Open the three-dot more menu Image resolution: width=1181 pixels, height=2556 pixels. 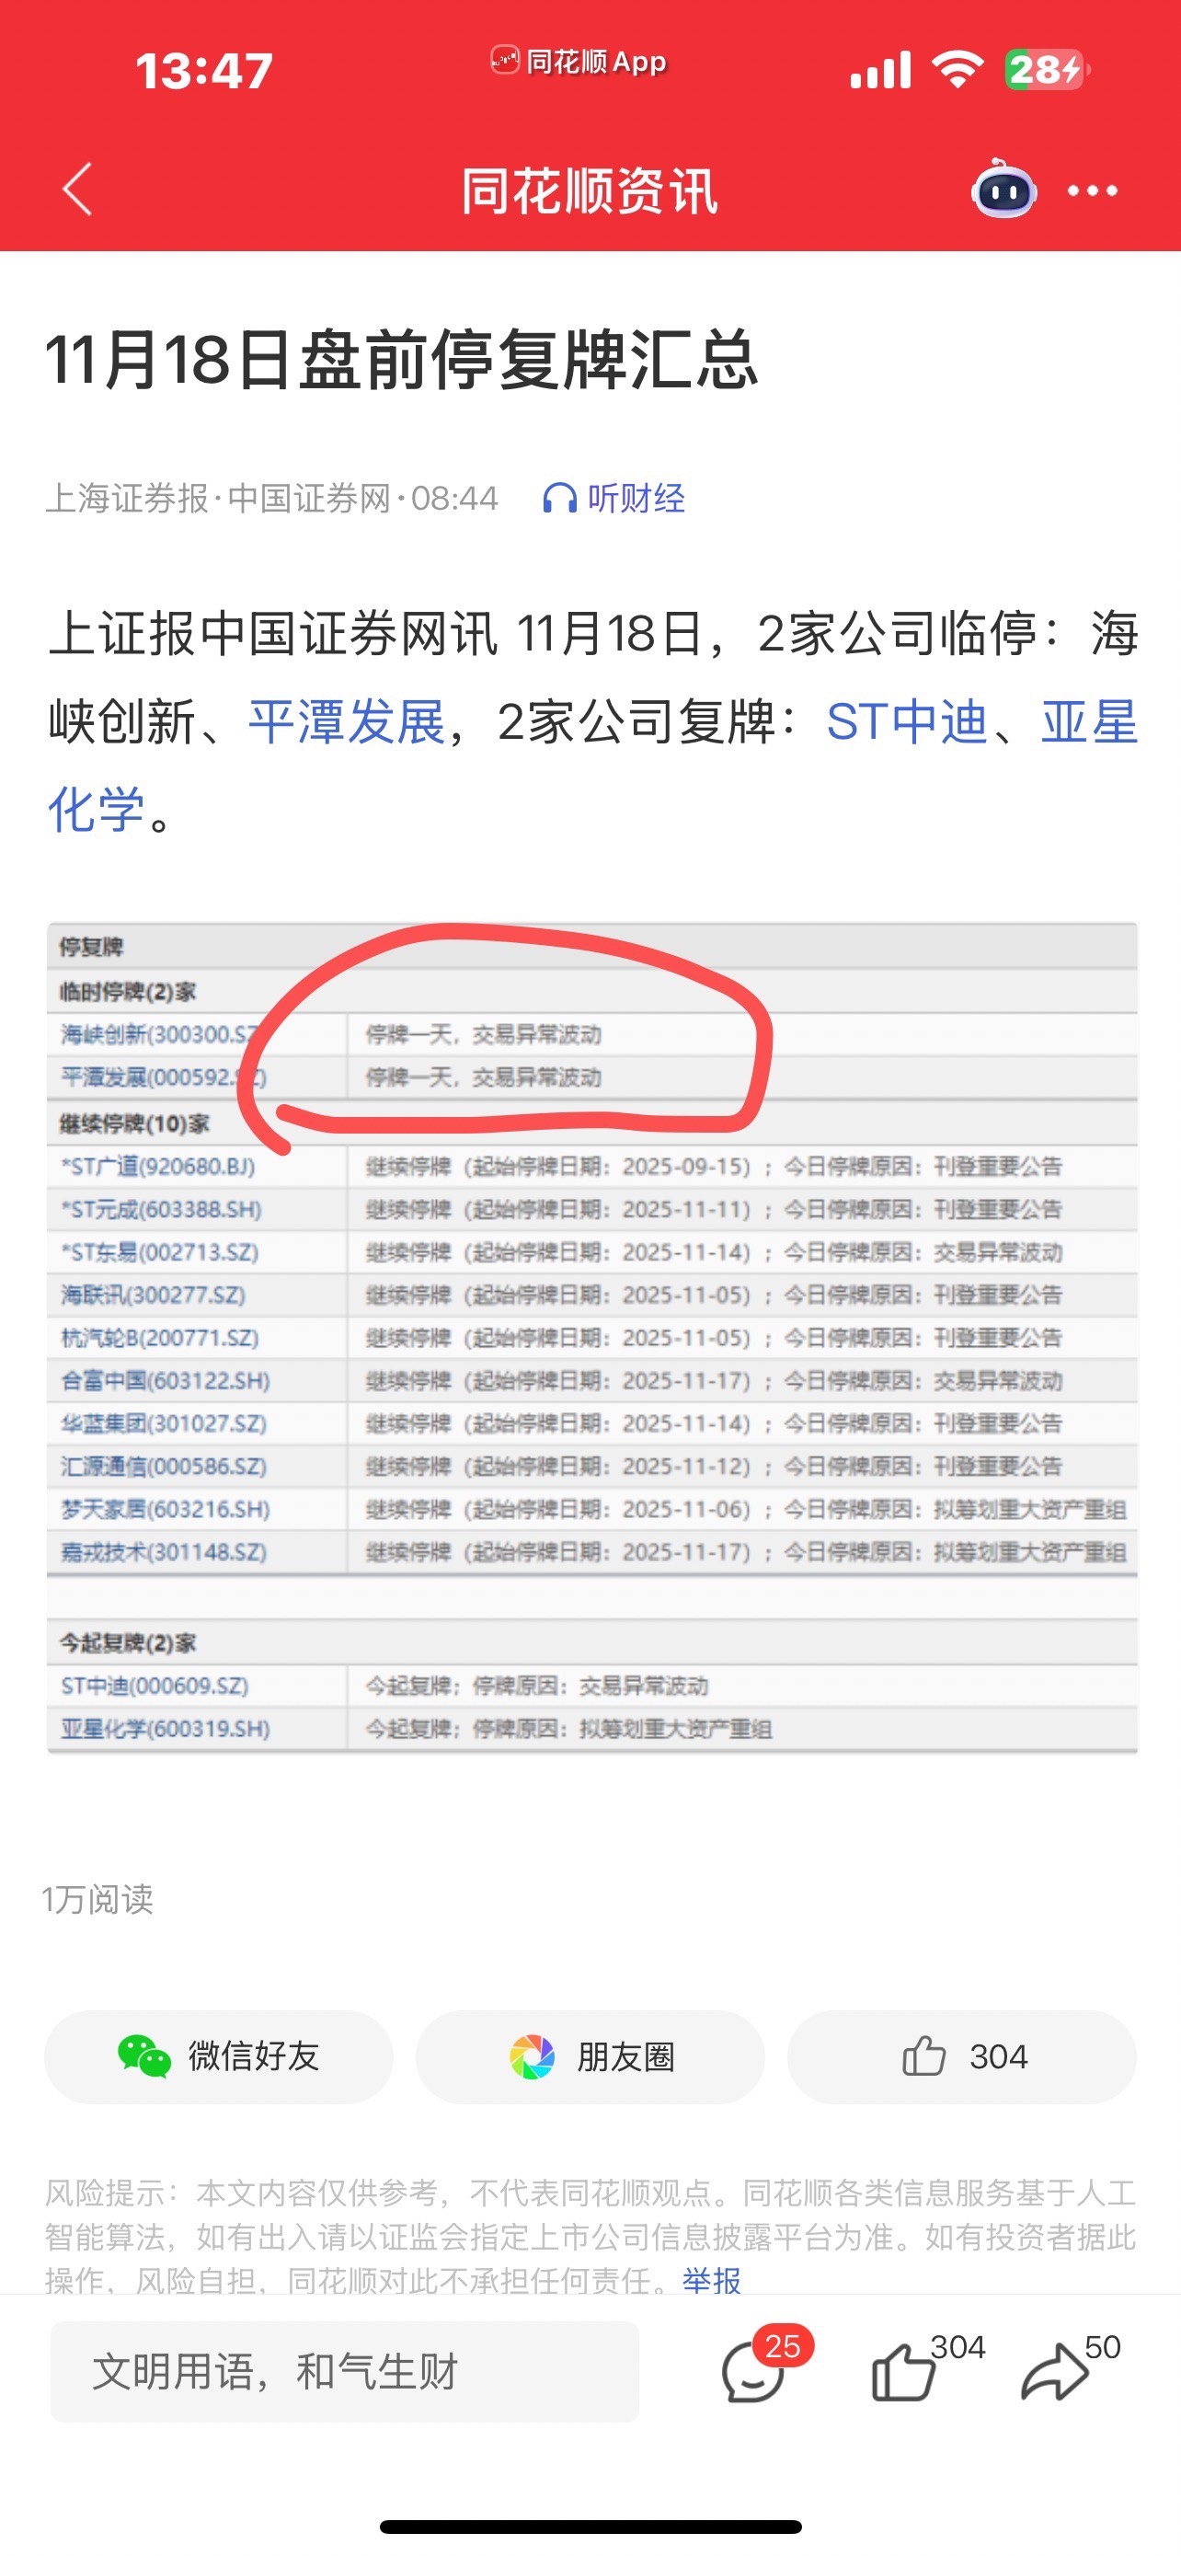point(1092,190)
